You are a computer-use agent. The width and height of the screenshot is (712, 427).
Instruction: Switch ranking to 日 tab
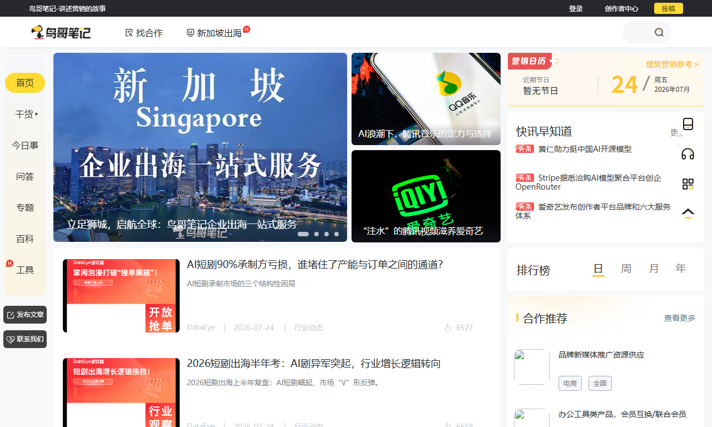[599, 269]
